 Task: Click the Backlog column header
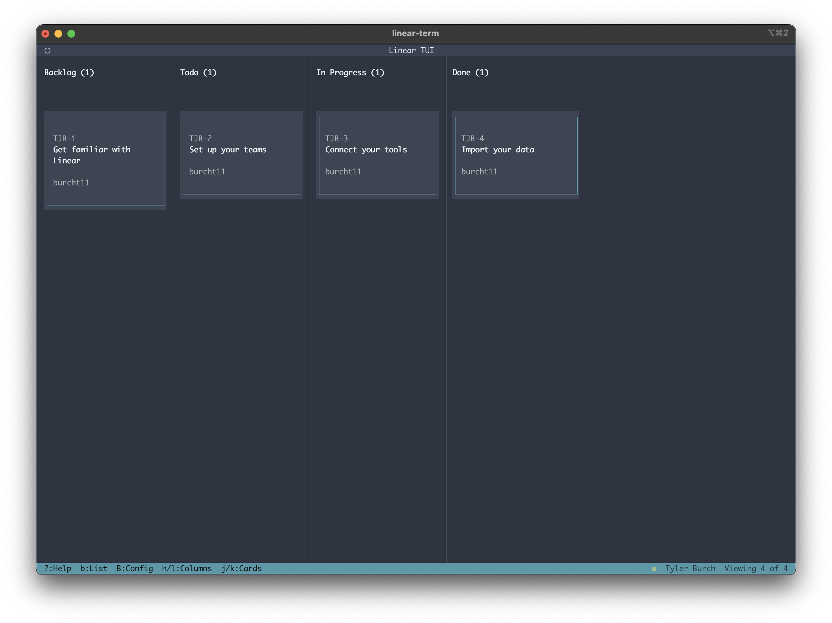(x=69, y=72)
